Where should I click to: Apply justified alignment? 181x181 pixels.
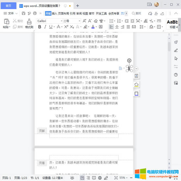coord(128,27)
